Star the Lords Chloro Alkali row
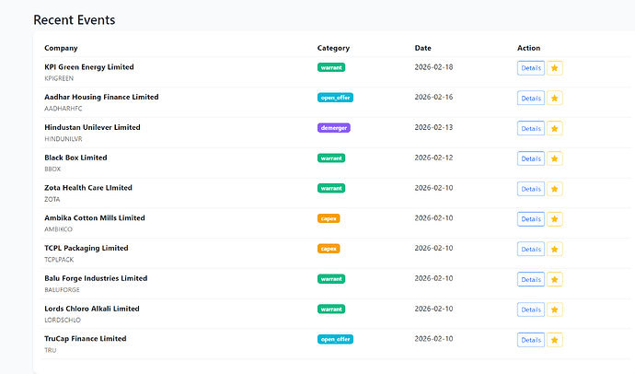This screenshot has width=635, height=374. pos(554,310)
